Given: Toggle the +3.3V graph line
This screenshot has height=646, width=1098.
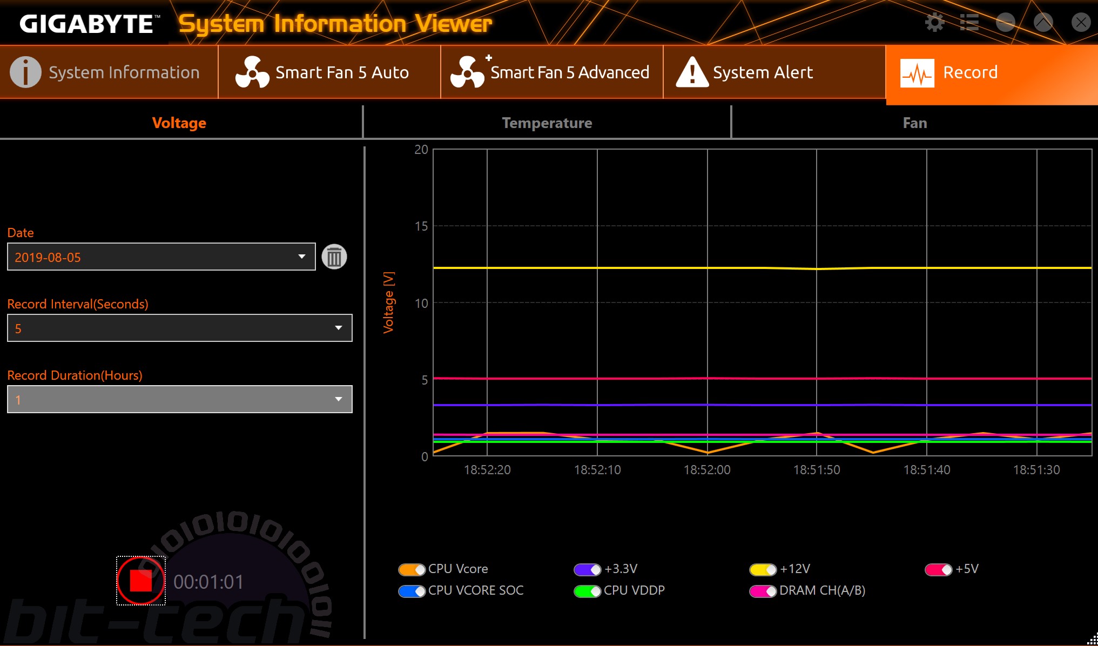Looking at the screenshot, I should tap(587, 569).
